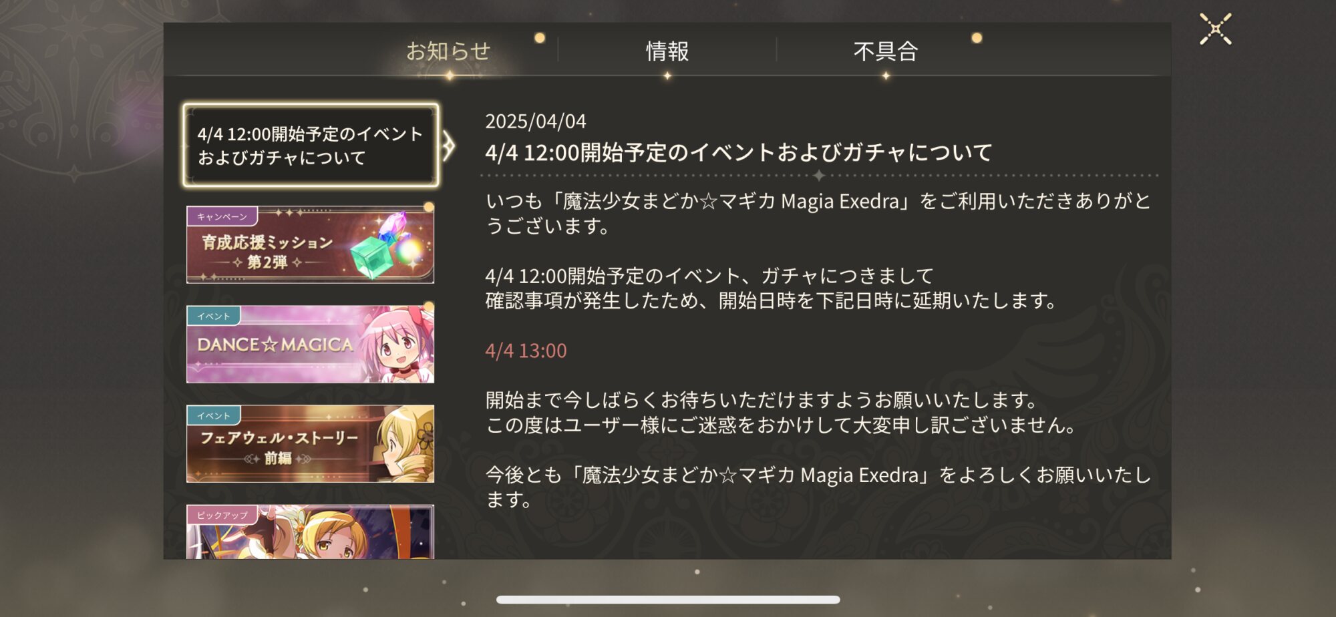Image resolution: width=1336 pixels, height=617 pixels.
Task: Open the 育成応援ミッション 第2弾 campaign banner
Action: [310, 244]
